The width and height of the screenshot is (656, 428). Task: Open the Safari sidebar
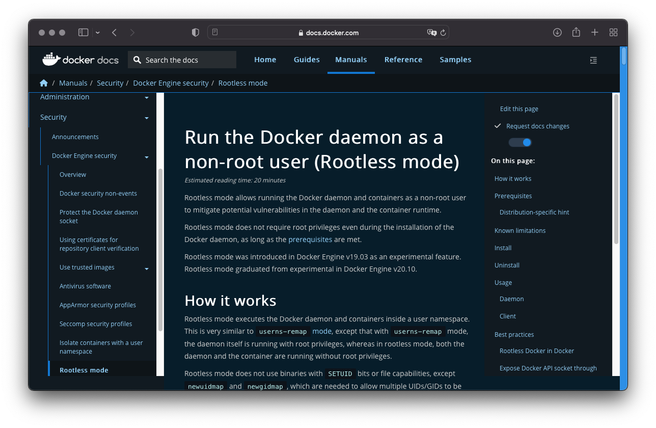(83, 32)
